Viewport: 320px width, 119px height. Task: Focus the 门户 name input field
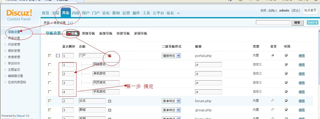click(x=92, y=56)
